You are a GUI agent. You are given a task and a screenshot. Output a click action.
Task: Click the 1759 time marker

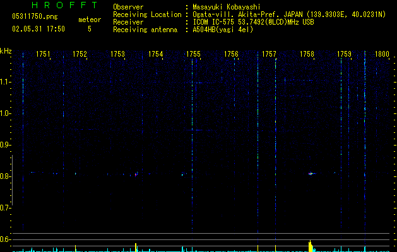click(345, 54)
